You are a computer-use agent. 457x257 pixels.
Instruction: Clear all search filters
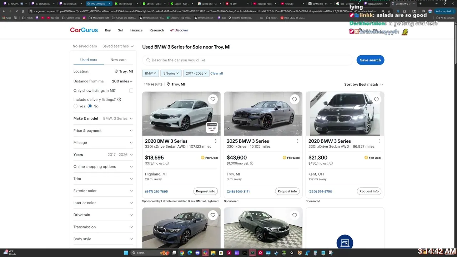(x=216, y=74)
